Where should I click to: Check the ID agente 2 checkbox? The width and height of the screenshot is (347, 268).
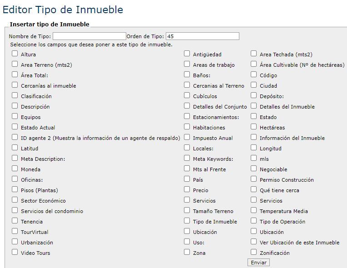pos(15,138)
